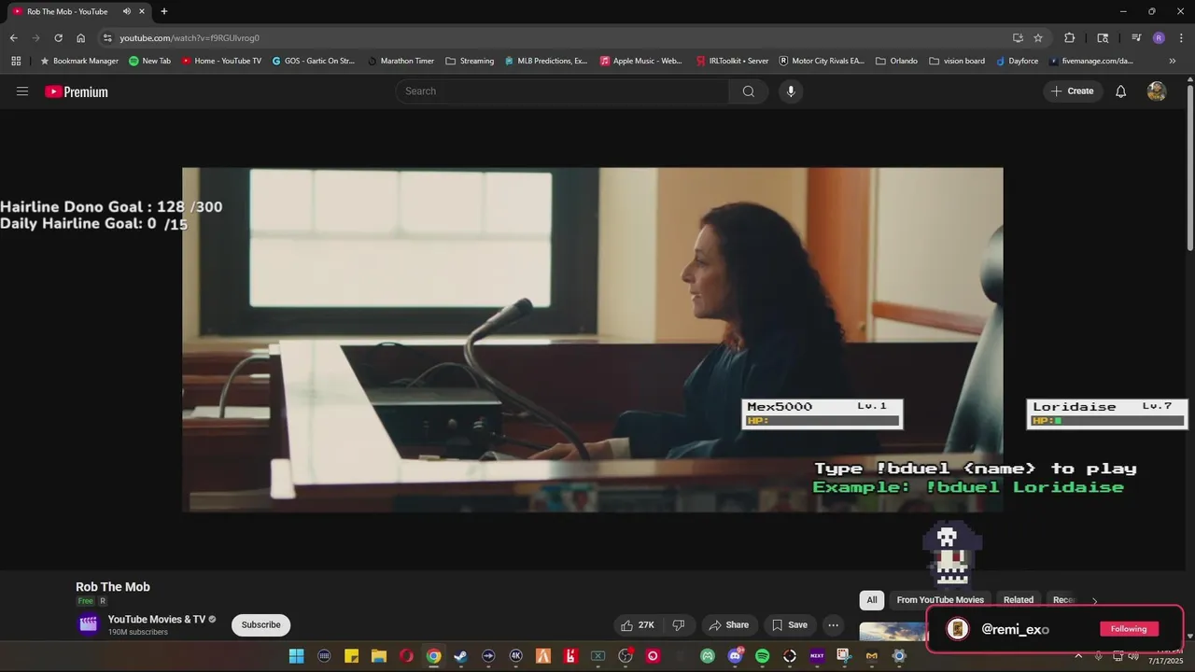Screen dimensions: 1195x672
Task: Show more bookmarks chevron
Action: (1173, 61)
